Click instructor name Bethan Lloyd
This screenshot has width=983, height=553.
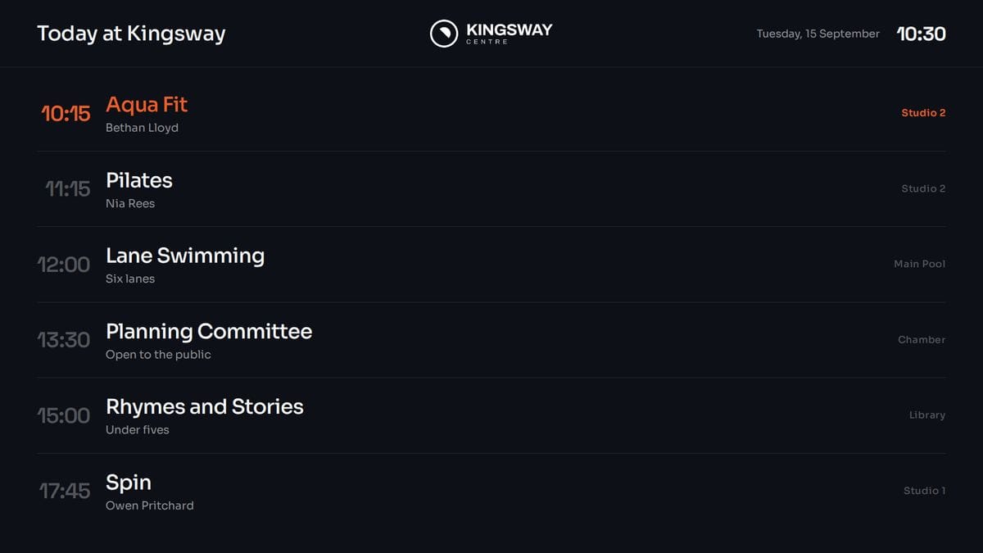pos(142,128)
